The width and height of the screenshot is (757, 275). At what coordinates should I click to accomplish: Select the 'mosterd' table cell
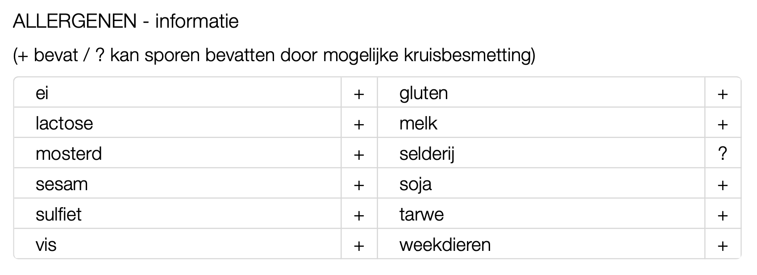69,154
